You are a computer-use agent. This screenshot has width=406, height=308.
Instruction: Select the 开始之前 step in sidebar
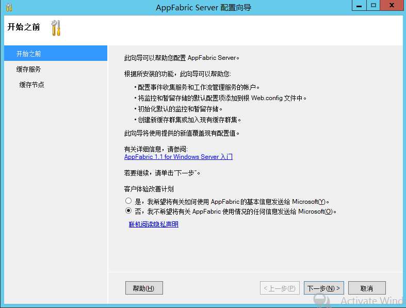[x=56, y=53]
